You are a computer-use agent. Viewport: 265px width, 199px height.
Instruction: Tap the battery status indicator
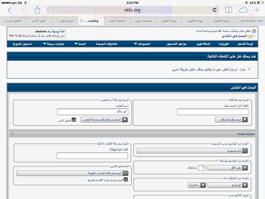coord(260,3)
